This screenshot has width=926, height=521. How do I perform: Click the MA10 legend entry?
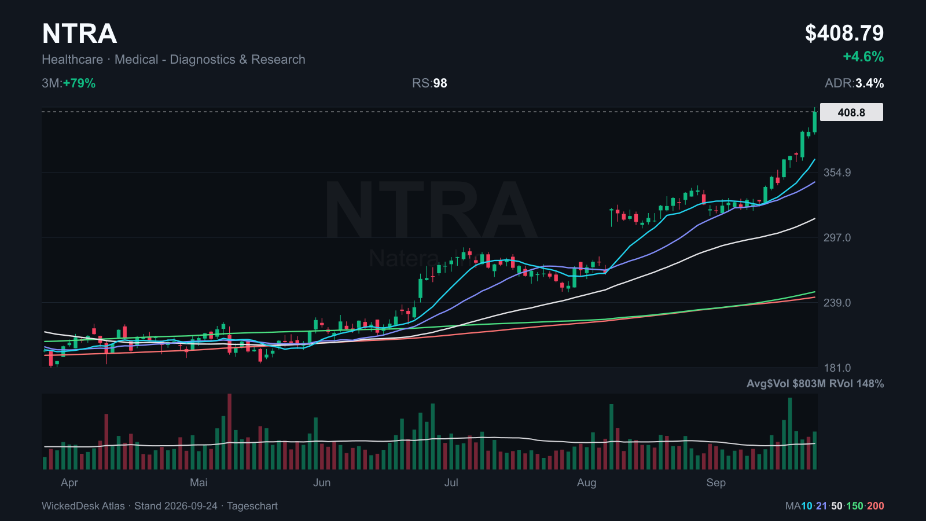click(x=799, y=506)
